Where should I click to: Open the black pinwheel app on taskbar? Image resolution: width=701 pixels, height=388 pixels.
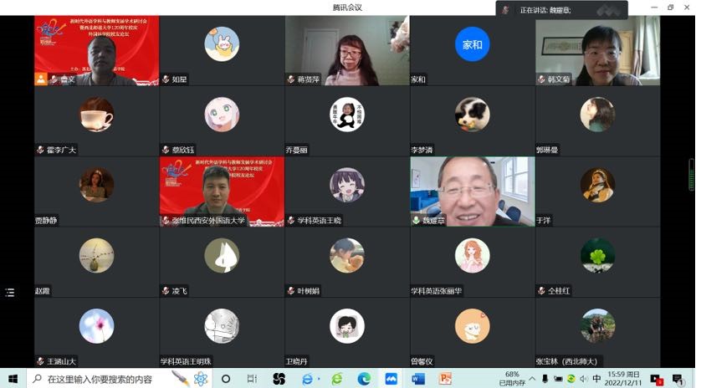click(x=279, y=379)
